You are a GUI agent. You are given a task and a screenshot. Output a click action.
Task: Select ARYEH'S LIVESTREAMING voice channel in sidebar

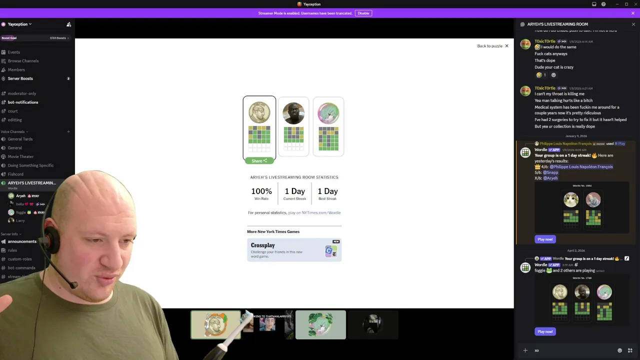pyautogui.click(x=31, y=184)
